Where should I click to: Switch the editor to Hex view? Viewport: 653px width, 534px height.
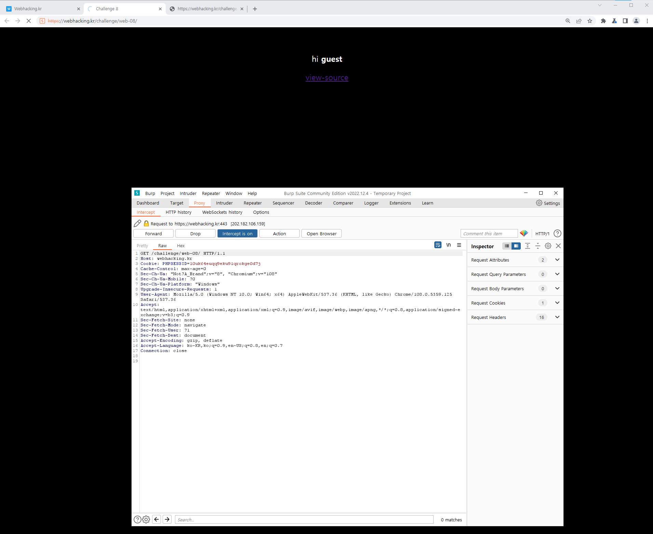point(181,245)
